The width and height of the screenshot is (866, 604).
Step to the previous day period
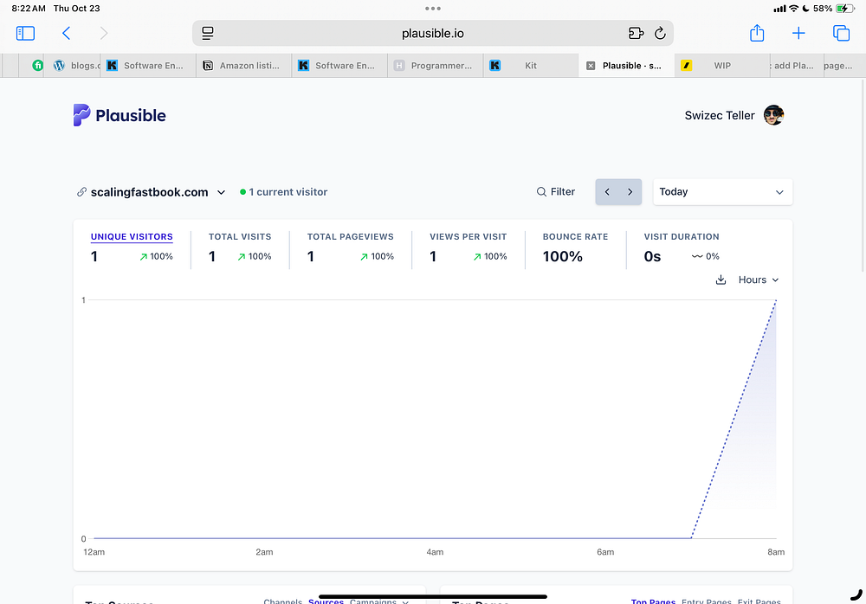point(607,191)
